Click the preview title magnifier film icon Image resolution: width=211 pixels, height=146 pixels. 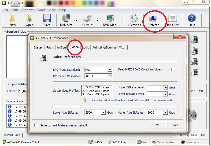[x=195, y=72]
